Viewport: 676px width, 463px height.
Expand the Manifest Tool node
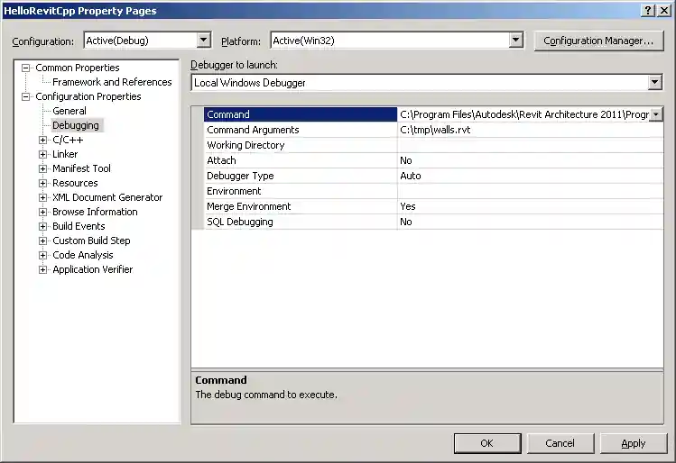point(42,168)
